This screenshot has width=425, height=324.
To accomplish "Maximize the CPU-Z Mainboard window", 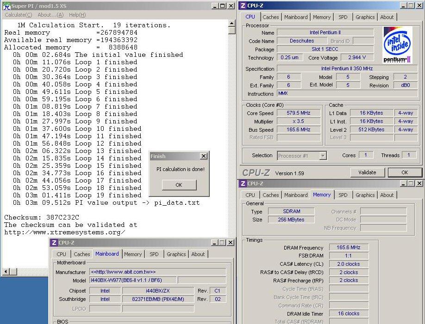I will coord(222,243).
